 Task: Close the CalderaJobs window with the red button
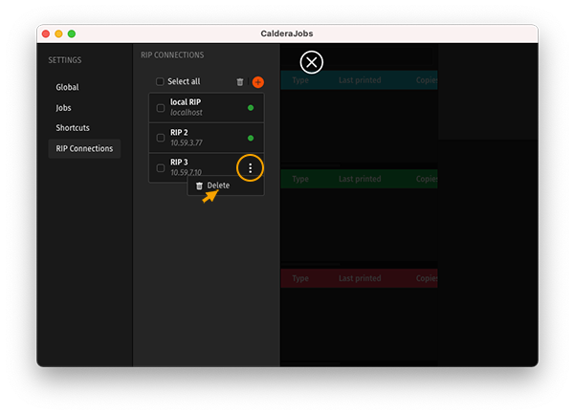click(x=45, y=33)
